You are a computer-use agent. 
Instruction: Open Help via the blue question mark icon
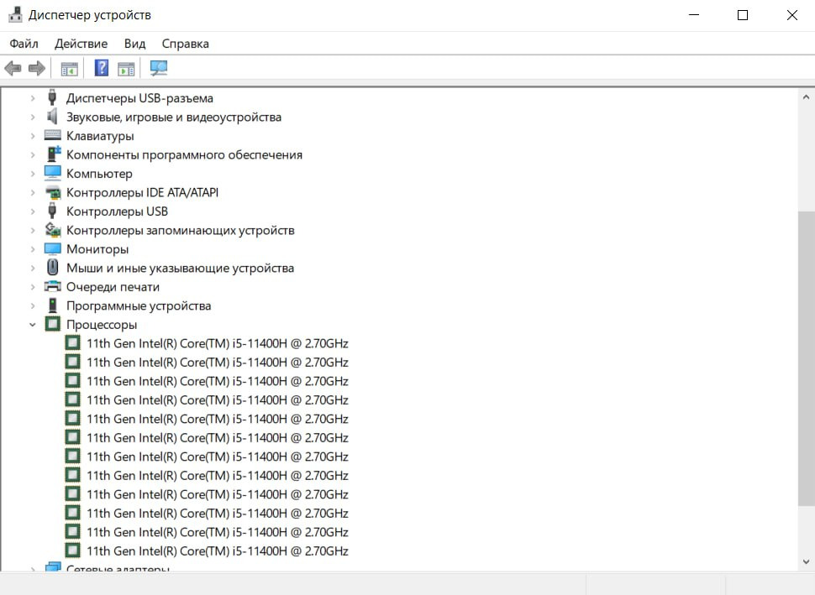point(101,68)
